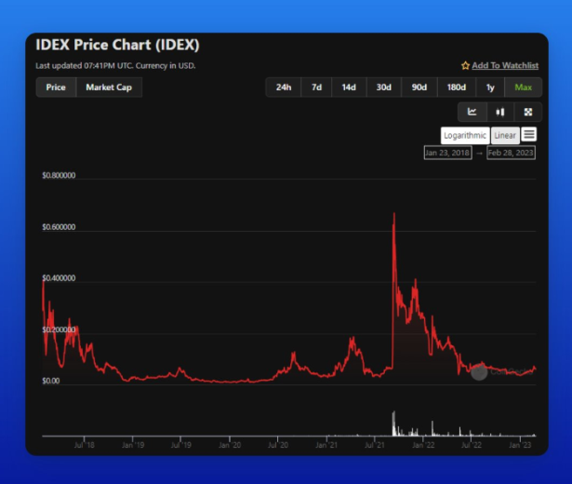The height and width of the screenshot is (484, 572).
Task: Switch to candlestick chart icon
Action: [x=500, y=112]
